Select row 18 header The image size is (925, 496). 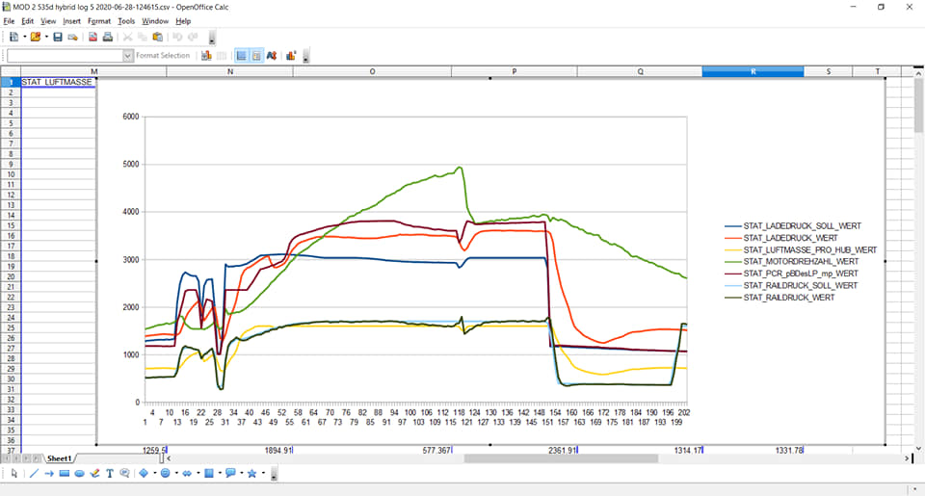pos(11,256)
